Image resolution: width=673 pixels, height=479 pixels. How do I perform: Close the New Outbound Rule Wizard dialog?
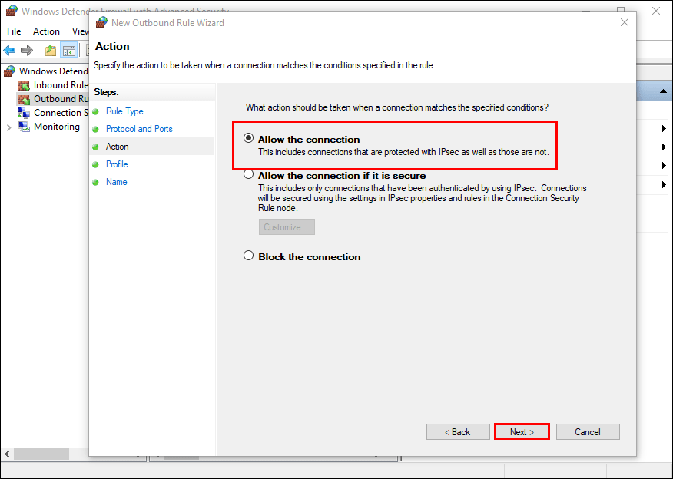click(625, 22)
